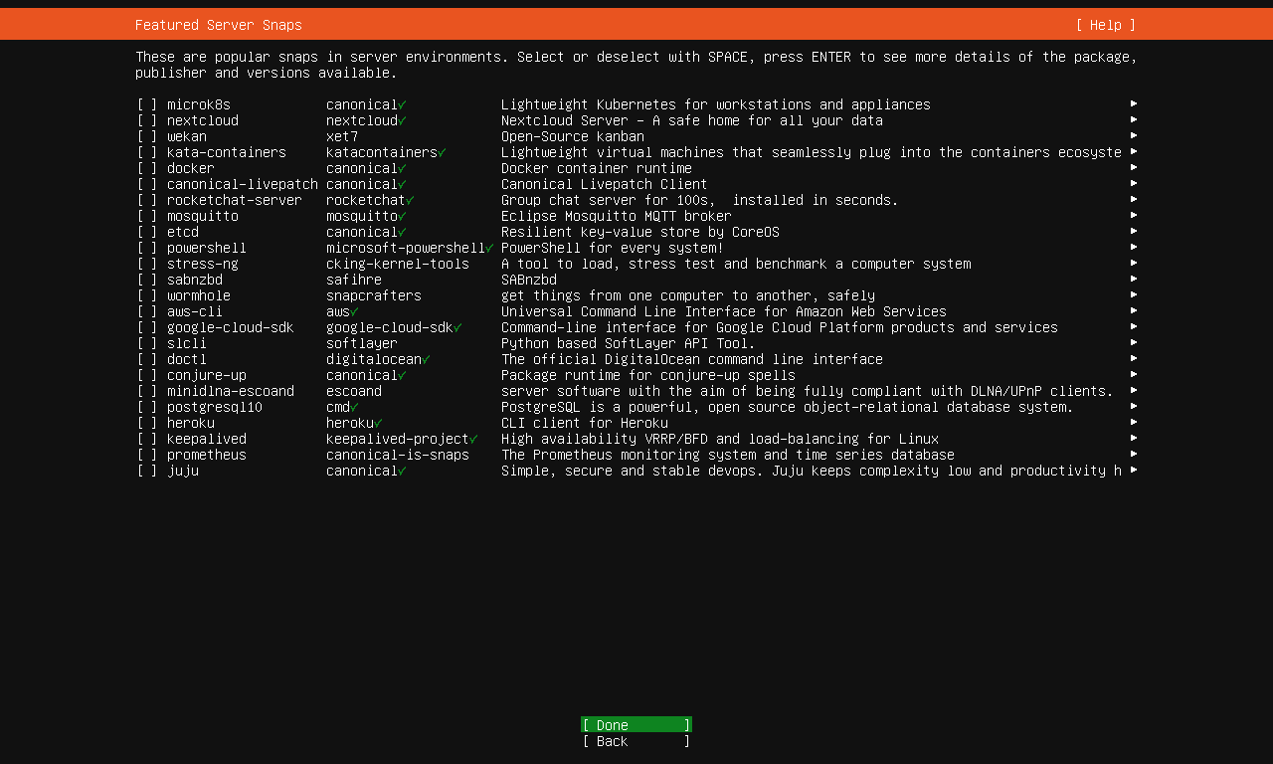Open the docker row details arrow

pyautogui.click(x=1134, y=167)
